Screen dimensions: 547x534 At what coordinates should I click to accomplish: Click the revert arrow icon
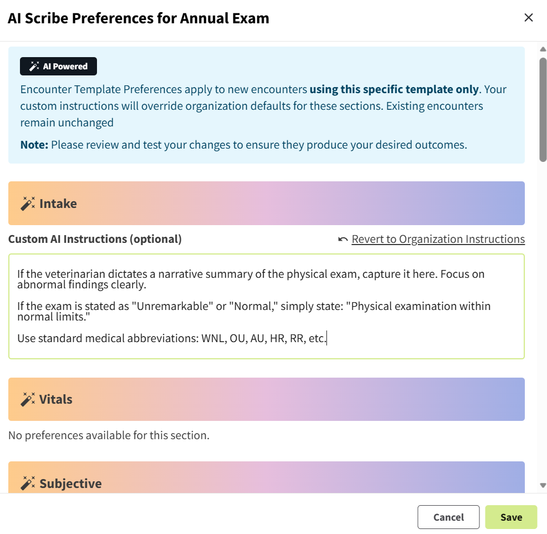pos(343,240)
